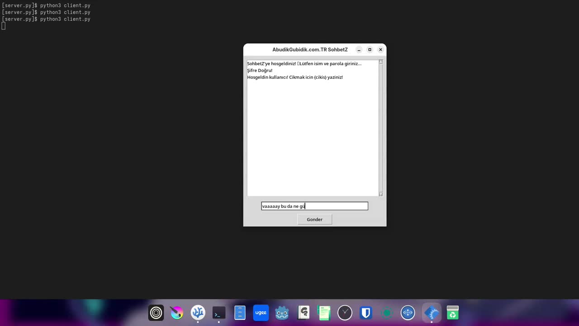Launch the Godot engine dock icon
579x326 pixels.
point(282,313)
